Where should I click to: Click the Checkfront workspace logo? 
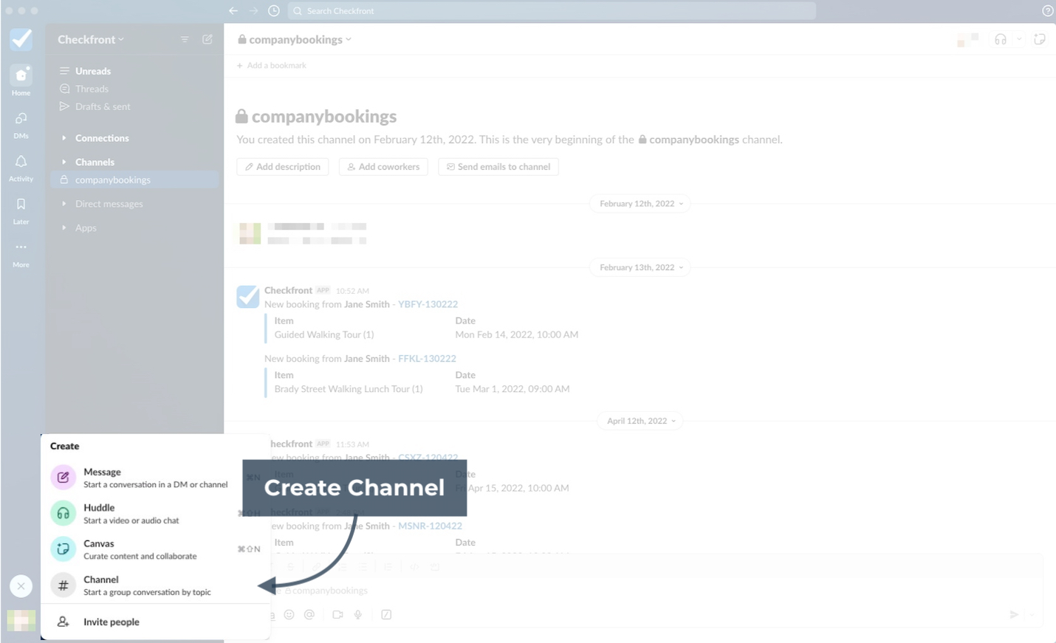(x=21, y=39)
